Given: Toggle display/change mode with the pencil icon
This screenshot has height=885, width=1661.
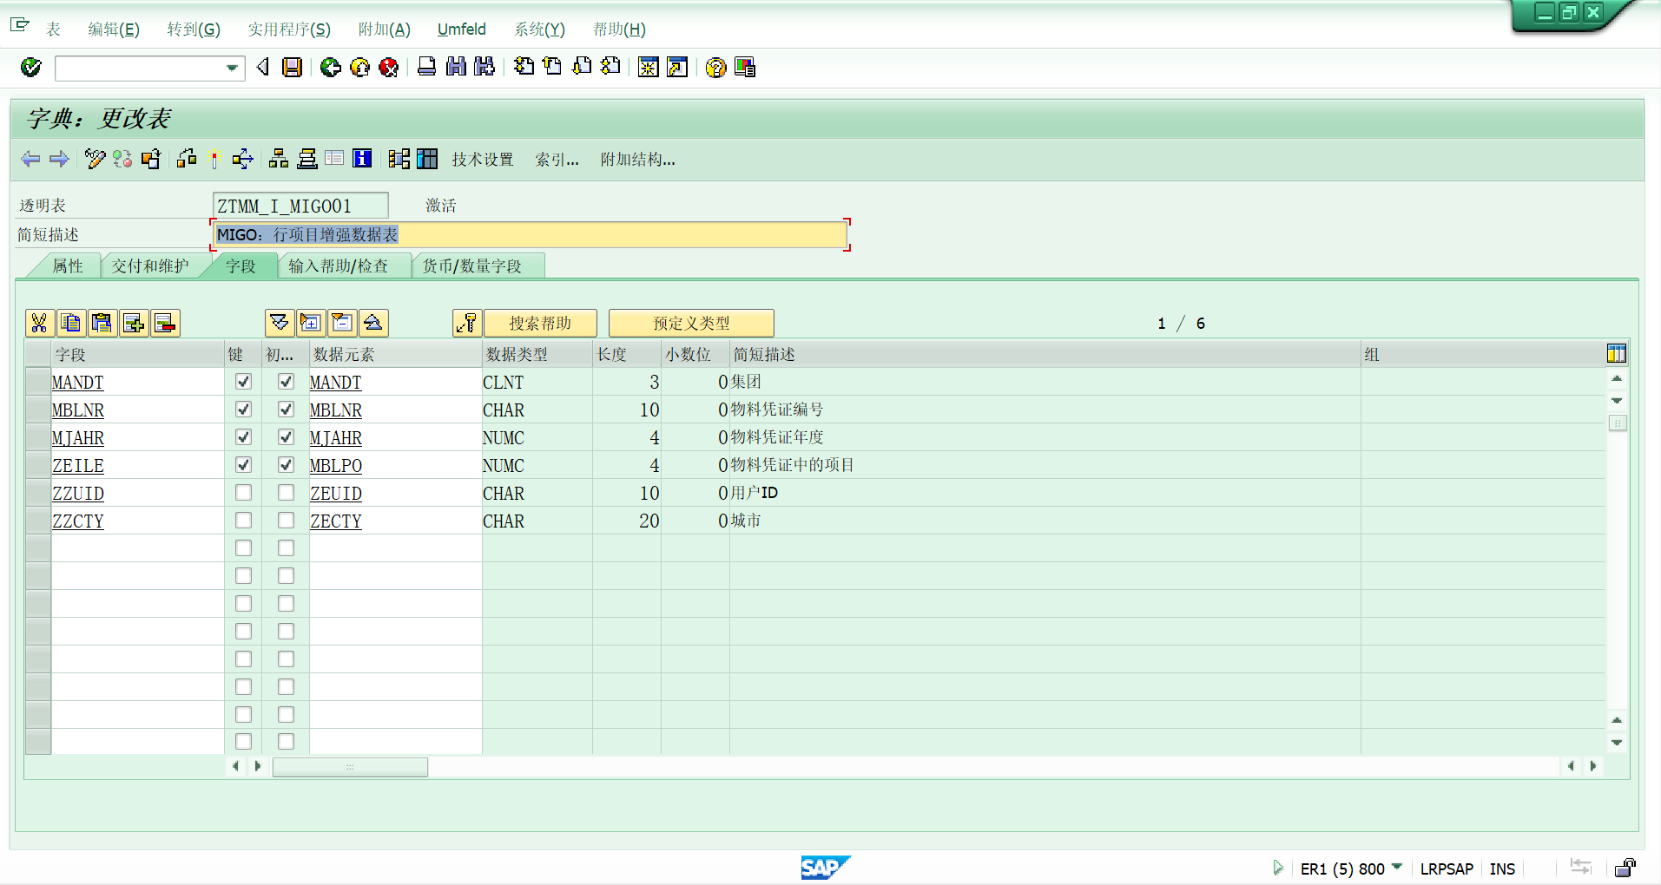Looking at the screenshot, I should (95, 159).
